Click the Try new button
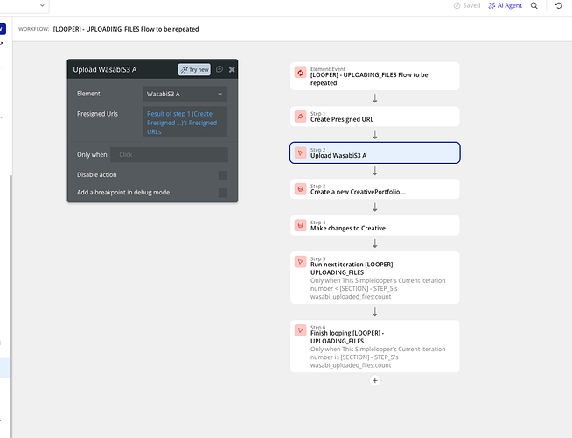572x438 pixels. [x=194, y=69]
